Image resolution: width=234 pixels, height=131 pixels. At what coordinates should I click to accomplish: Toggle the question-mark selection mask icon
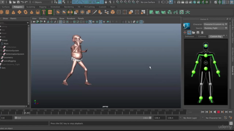click(102, 2)
